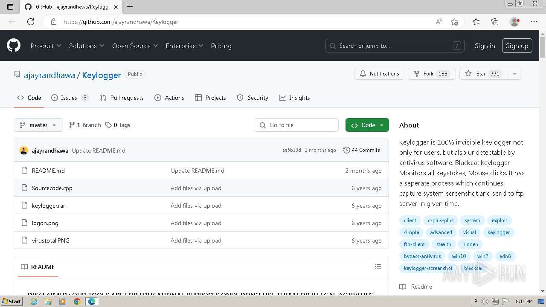Open a new browser tab
The image size is (546, 307).
click(130, 6)
